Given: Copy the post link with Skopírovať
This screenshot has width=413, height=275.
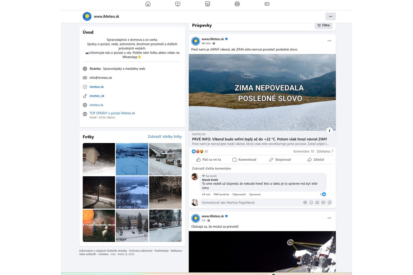Looking at the screenshot, I should [280, 159].
